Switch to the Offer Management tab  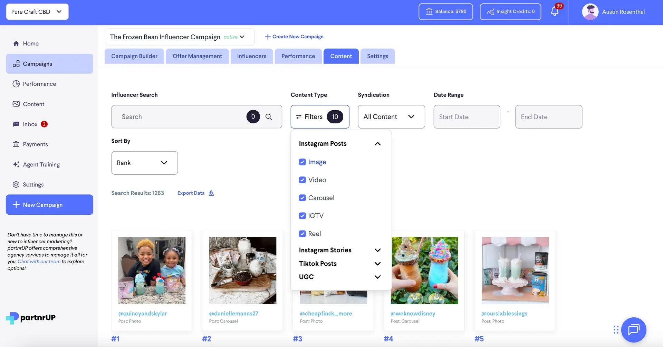[x=197, y=56]
